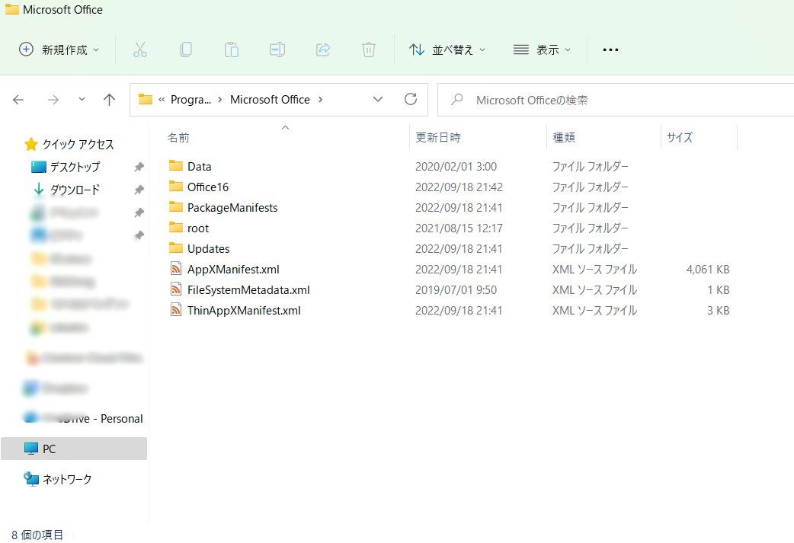
Task: Click the 3 KB size value
Action: [719, 311]
